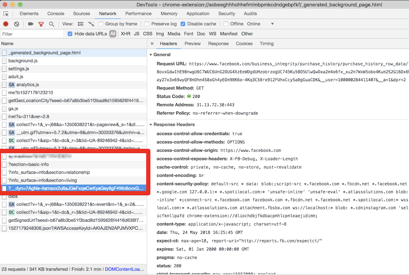Click the Filter text input
This screenshot has width=409, height=275.
pyautogui.click(x=32, y=34)
